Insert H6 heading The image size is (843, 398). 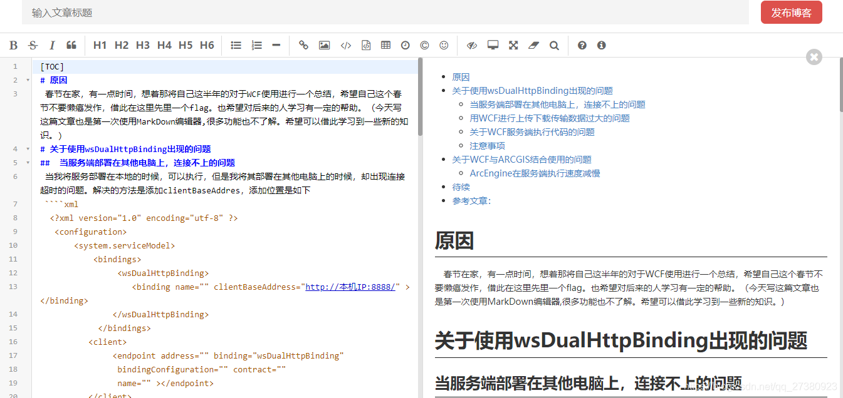[207, 45]
